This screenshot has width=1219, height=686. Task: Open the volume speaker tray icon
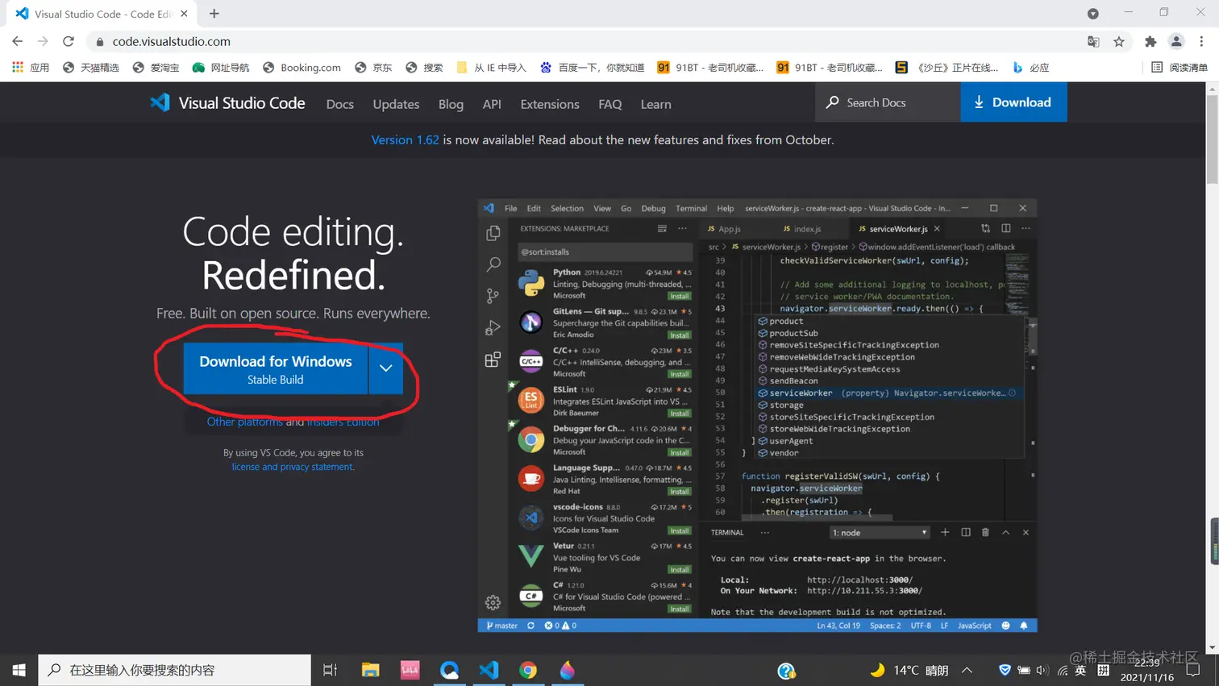pyautogui.click(x=1042, y=670)
